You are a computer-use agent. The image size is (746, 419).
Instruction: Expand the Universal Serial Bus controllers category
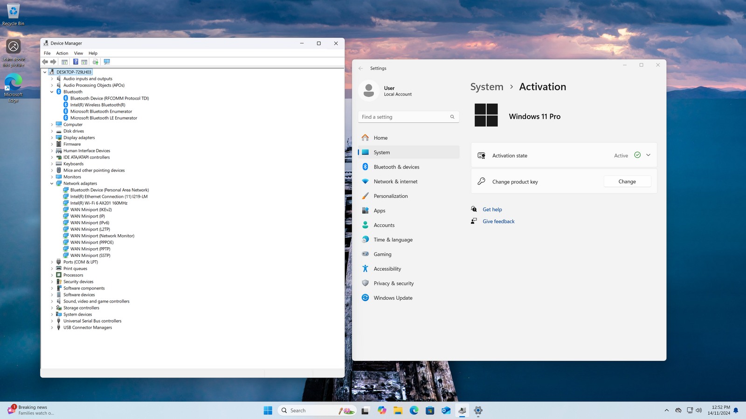point(52,321)
